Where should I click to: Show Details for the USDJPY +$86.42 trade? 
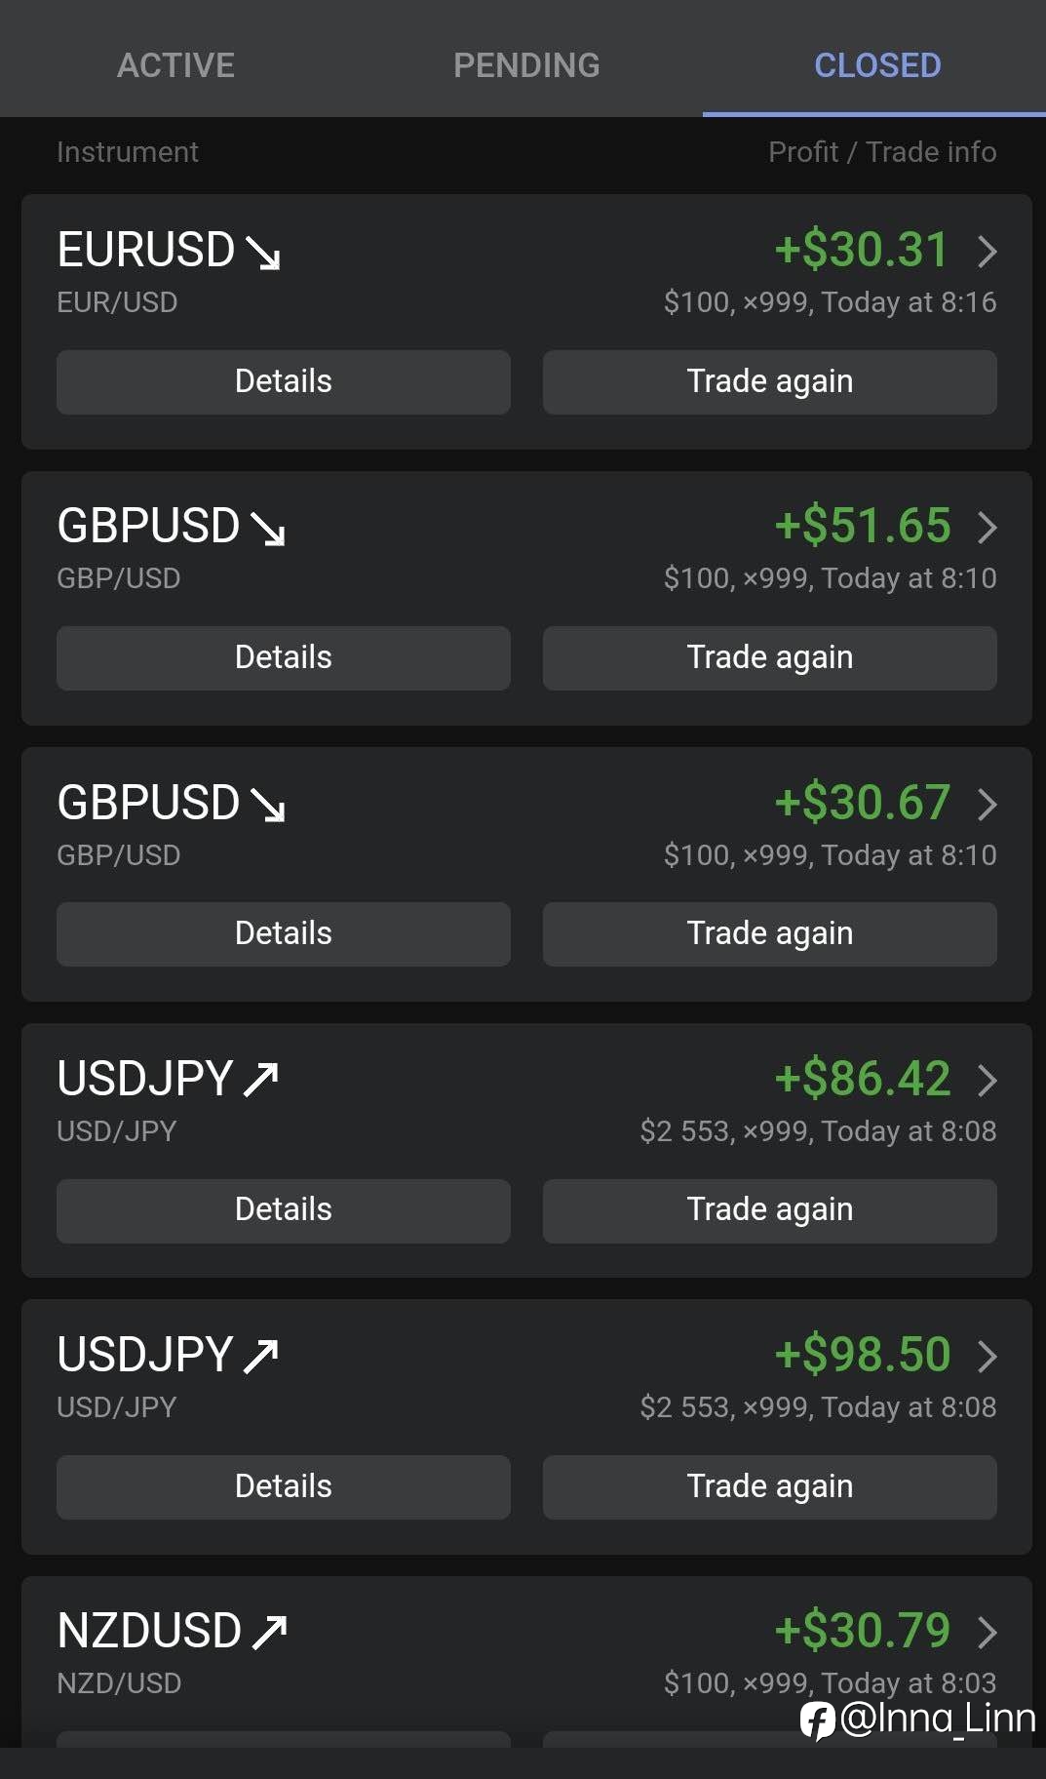click(283, 1209)
